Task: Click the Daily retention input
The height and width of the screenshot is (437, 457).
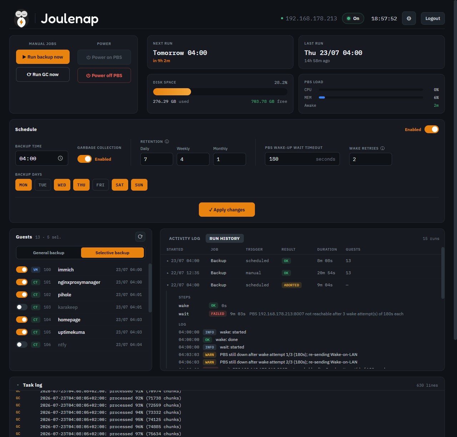Action: pyautogui.click(x=157, y=159)
